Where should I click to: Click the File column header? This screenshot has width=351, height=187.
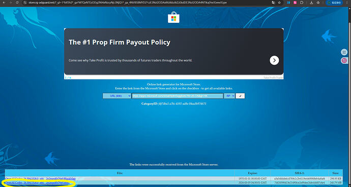tap(120, 173)
